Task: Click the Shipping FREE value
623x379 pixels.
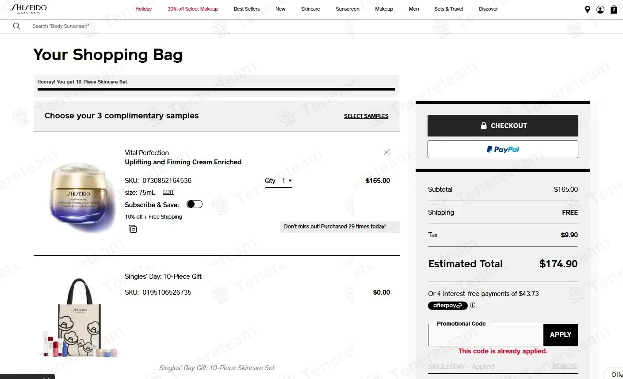Action: [x=570, y=212]
